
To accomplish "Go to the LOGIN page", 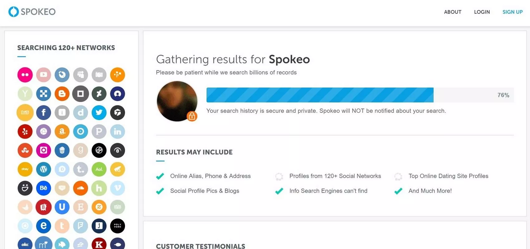I will pyautogui.click(x=482, y=12).
